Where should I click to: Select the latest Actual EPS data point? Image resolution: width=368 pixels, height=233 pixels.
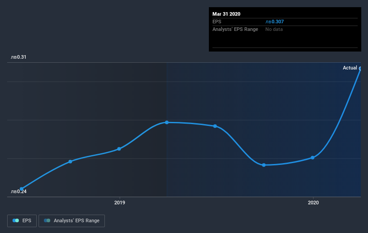pyautogui.click(x=360, y=69)
